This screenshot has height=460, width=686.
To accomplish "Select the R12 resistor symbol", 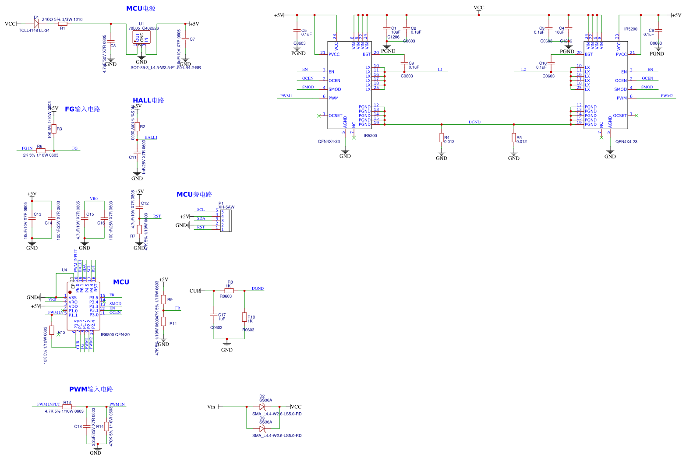I will point(52,330).
